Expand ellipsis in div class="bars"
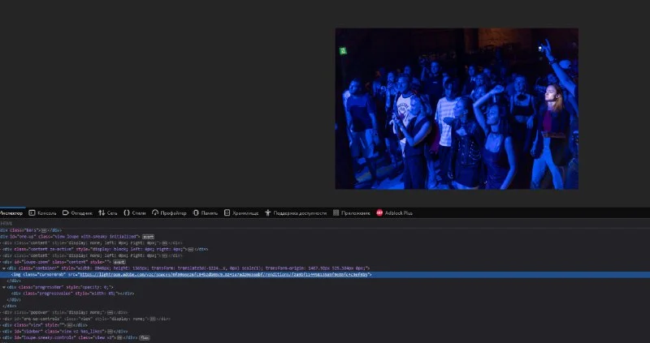The image size is (650, 343). pyautogui.click(x=45, y=229)
